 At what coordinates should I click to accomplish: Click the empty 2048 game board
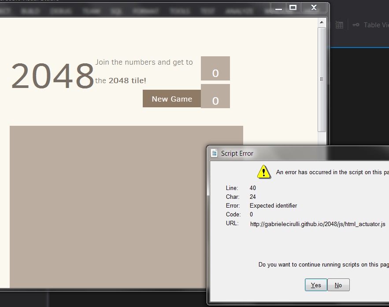(126, 207)
